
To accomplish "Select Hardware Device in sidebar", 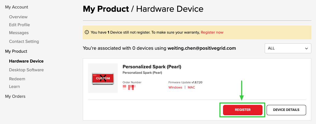I will coord(26,61).
